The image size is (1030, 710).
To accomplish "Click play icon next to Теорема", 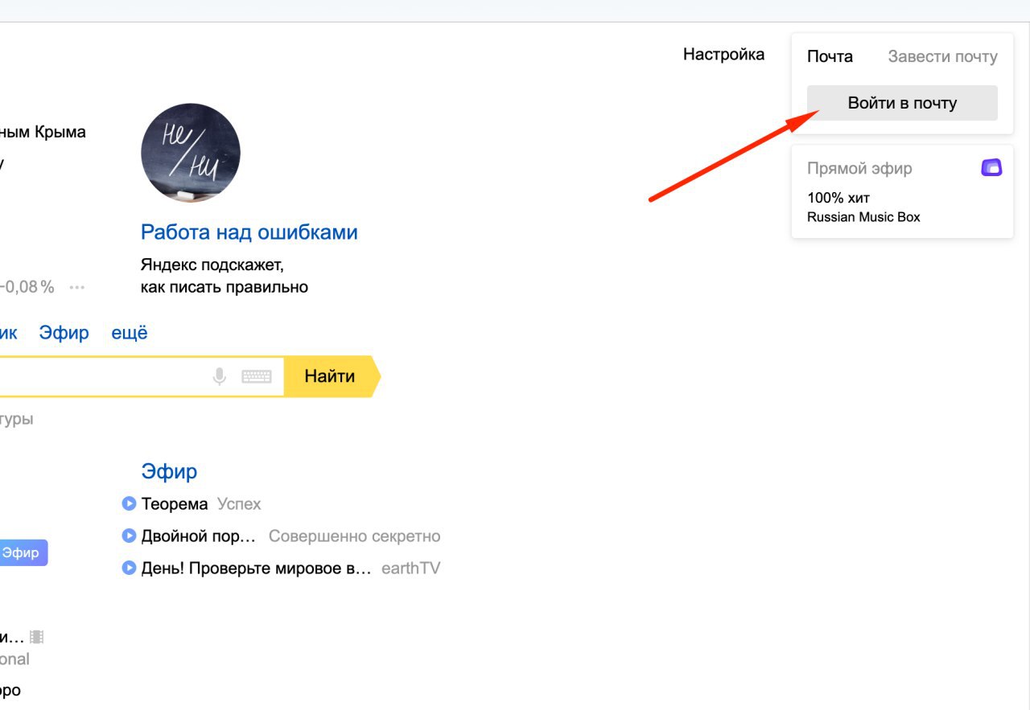I will [129, 503].
